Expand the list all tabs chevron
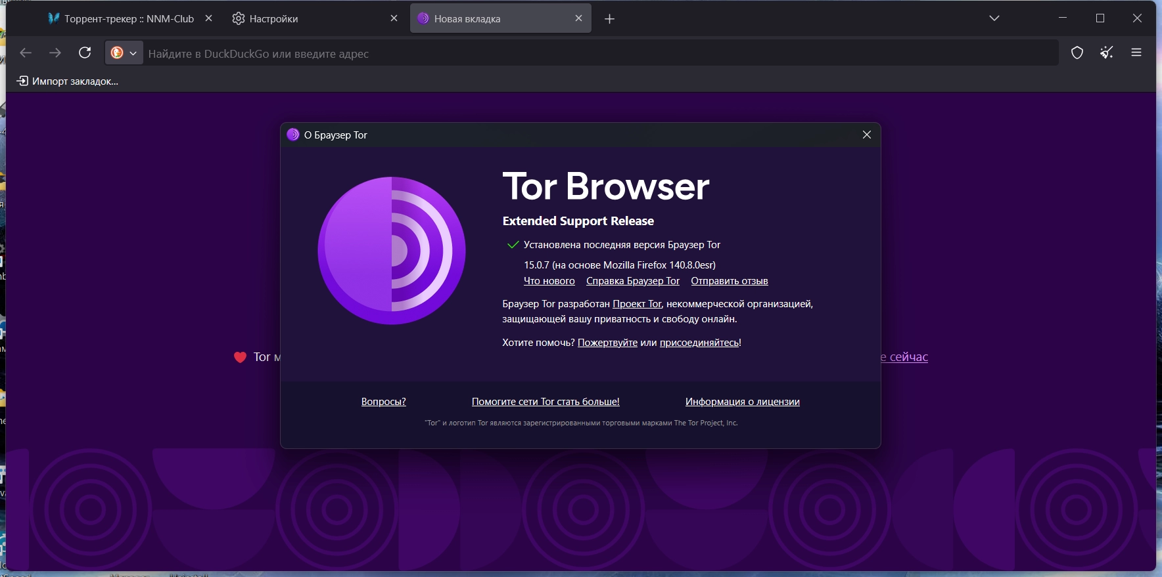Viewport: 1162px width, 577px height. click(x=994, y=18)
